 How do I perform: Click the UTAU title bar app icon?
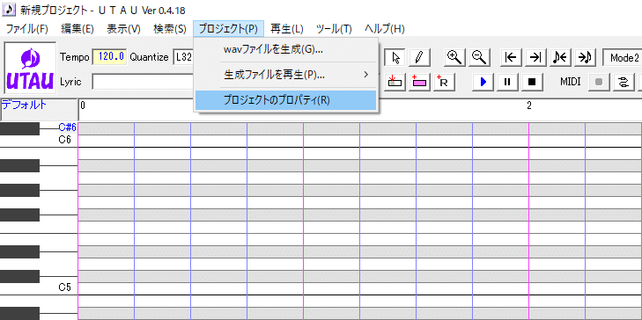click(8, 9)
